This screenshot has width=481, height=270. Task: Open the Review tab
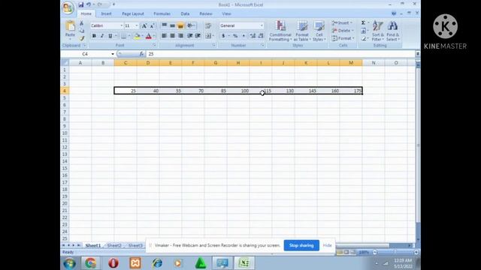point(205,13)
